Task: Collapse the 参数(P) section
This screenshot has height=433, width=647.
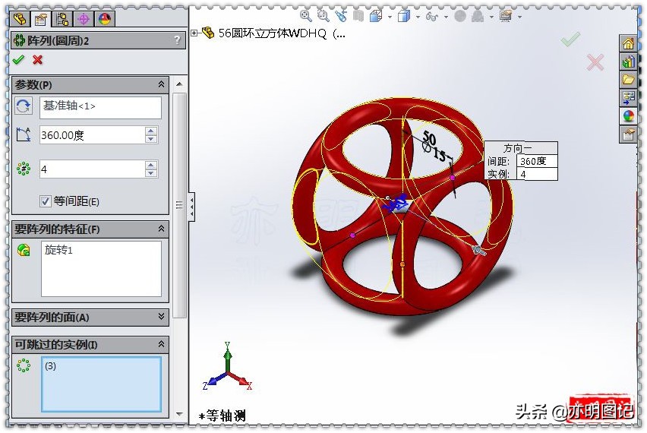Action: [x=161, y=84]
